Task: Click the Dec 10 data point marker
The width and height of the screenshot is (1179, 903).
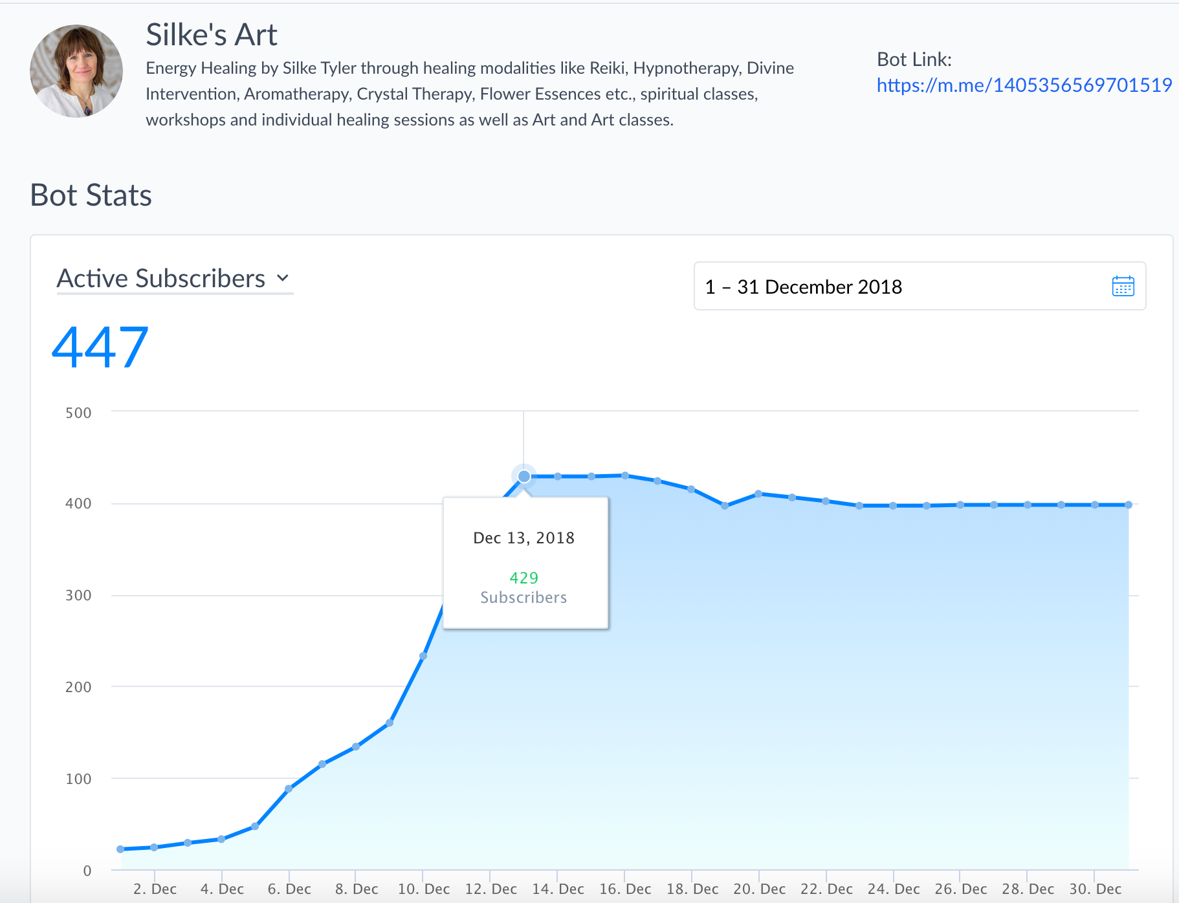Action: (423, 656)
